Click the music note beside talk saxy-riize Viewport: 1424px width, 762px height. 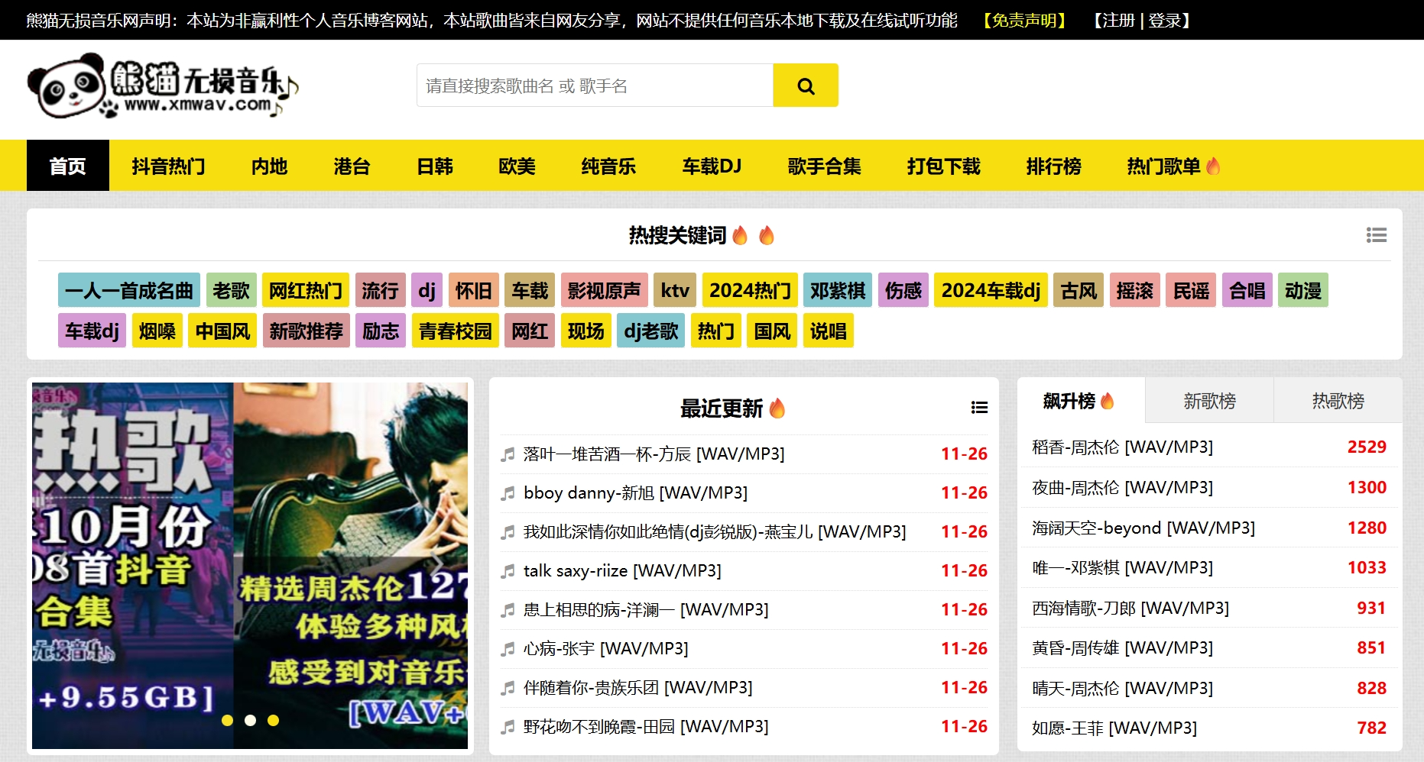(508, 571)
